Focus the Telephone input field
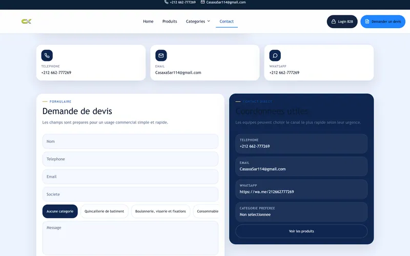 (x=130, y=159)
